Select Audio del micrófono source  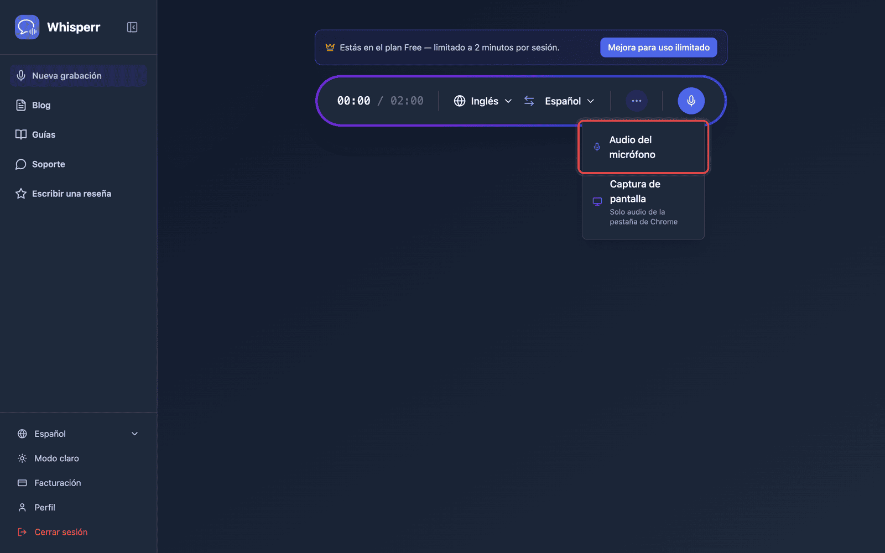(x=643, y=147)
